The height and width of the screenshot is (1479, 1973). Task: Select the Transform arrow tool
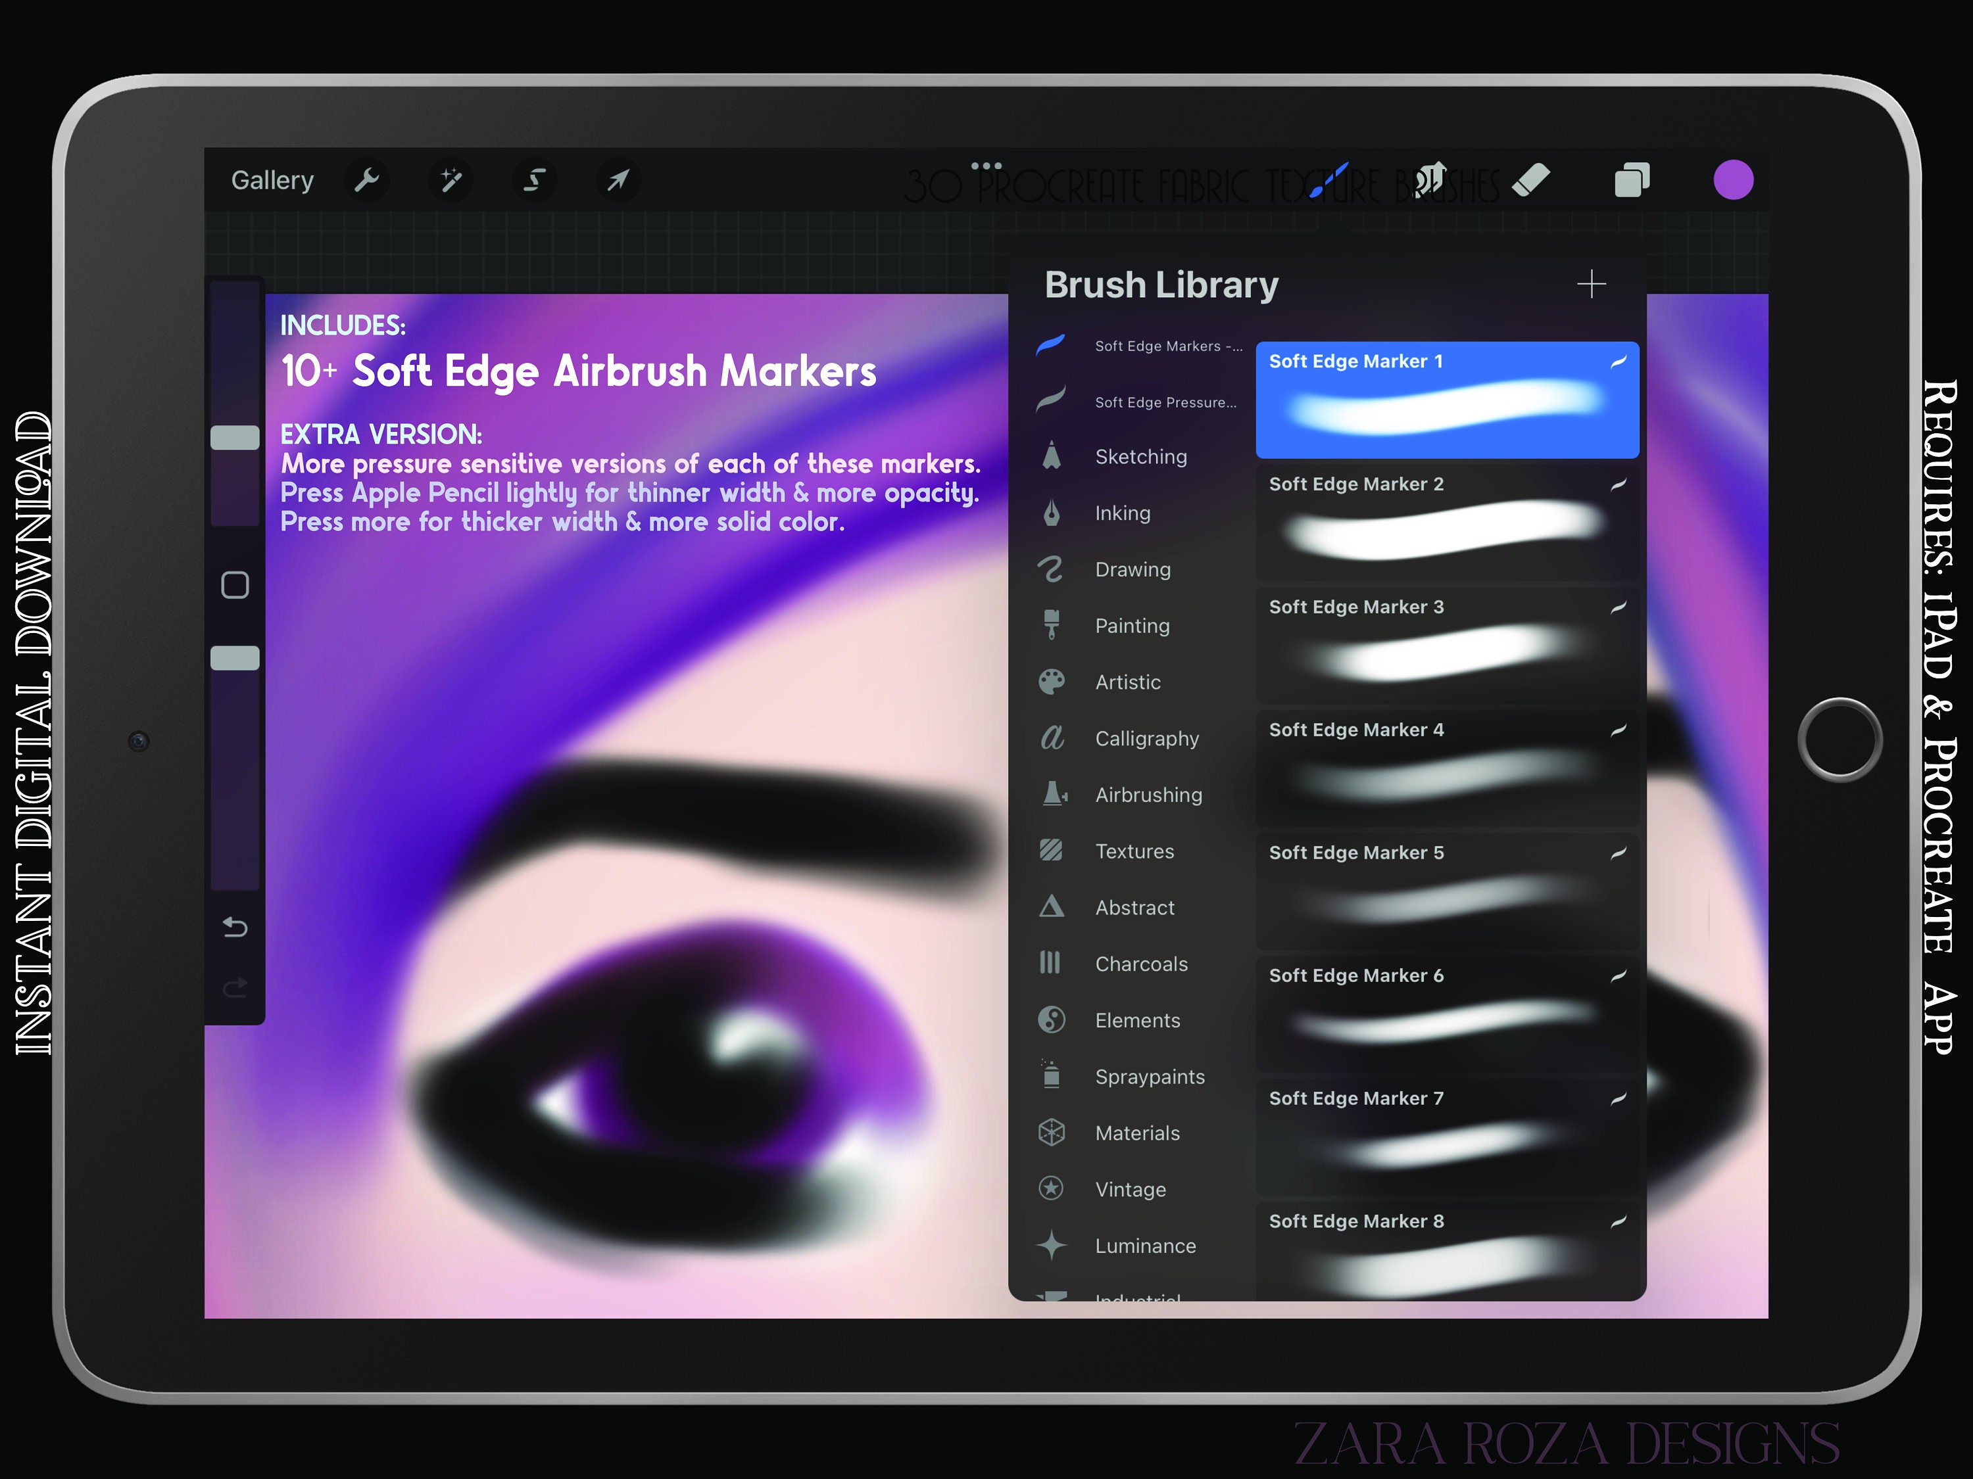click(618, 180)
